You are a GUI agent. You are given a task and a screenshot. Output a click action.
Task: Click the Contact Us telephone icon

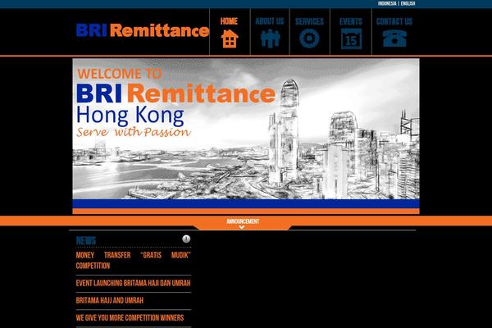click(x=394, y=39)
